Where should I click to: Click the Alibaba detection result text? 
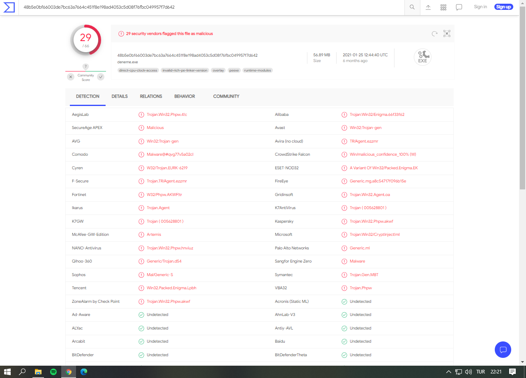pos(377,115)
